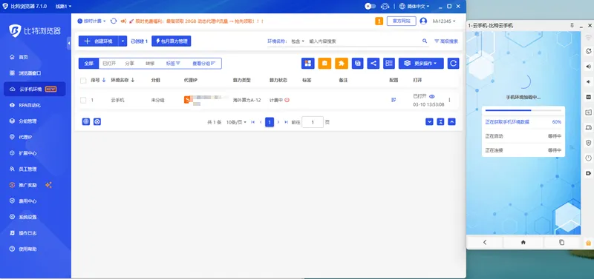The height and width of the screenshot is (279, 594).
Task: Click the orange puzzle extension icon
Action: 342,64
